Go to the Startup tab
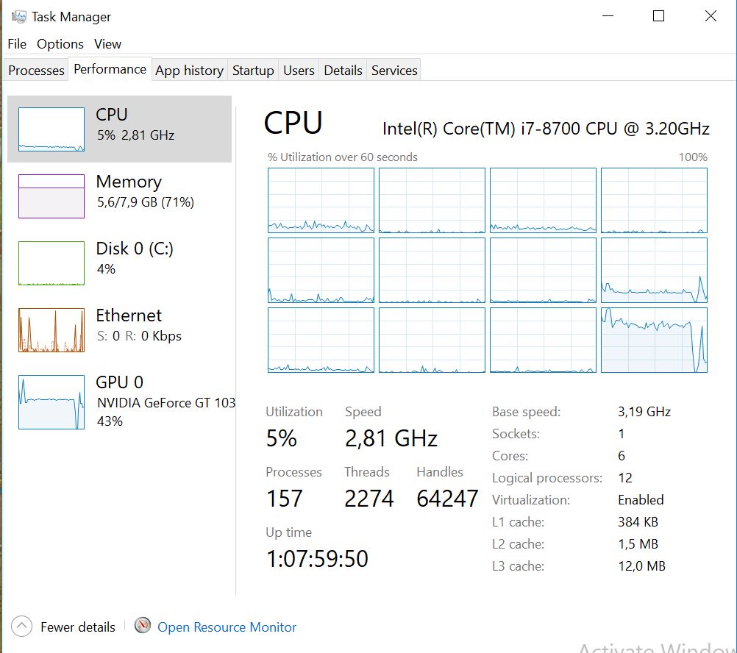This screenshot has height=653, width=737. click(253, 71)
